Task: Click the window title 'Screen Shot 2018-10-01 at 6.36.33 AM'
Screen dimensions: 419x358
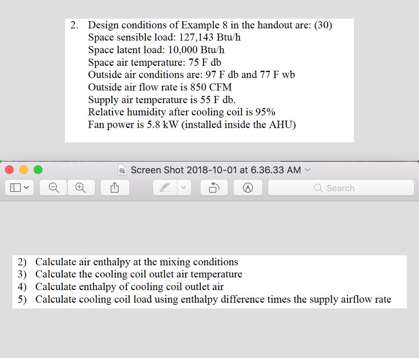Action: pyautogui.click(x=216, y=170)
